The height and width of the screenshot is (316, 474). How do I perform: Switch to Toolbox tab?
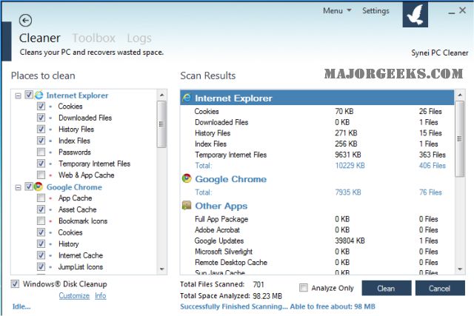[x=94, y=38]
